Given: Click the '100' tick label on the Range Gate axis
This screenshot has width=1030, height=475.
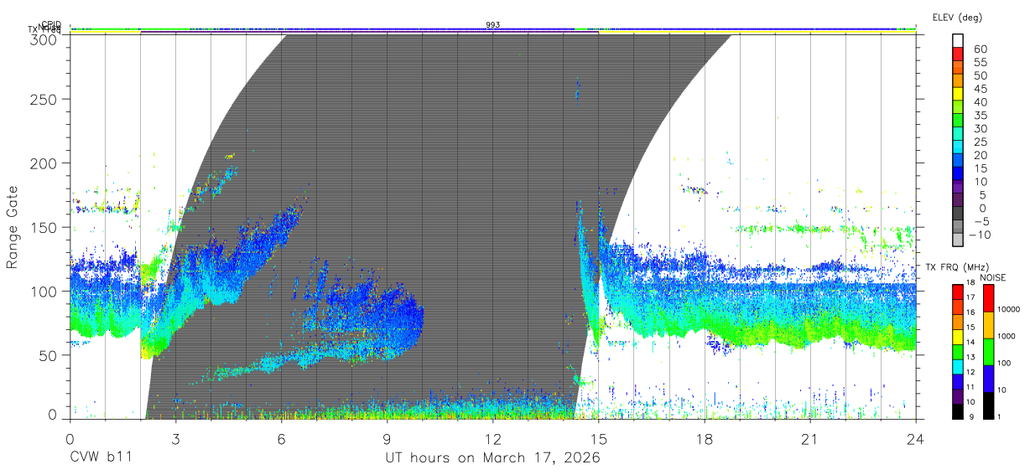Looking at the screenshot, I should coord(45,291).
